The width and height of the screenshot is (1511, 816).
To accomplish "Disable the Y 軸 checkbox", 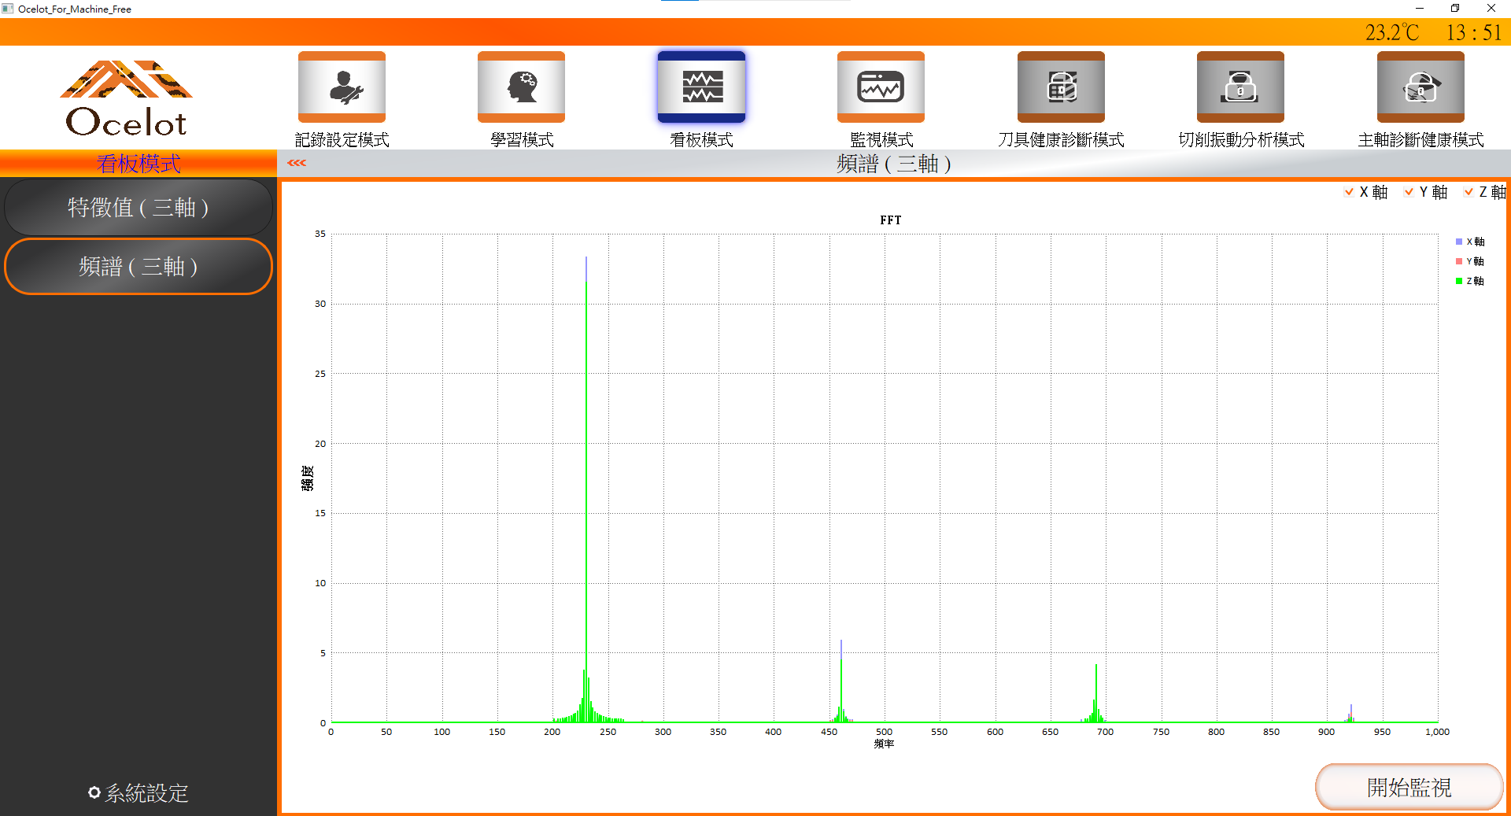I will (1408, 191).
